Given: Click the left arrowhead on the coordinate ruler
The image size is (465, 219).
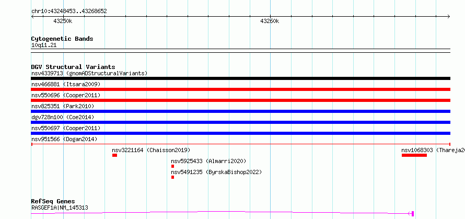Looking at the screenshot, I should point(32,17).
